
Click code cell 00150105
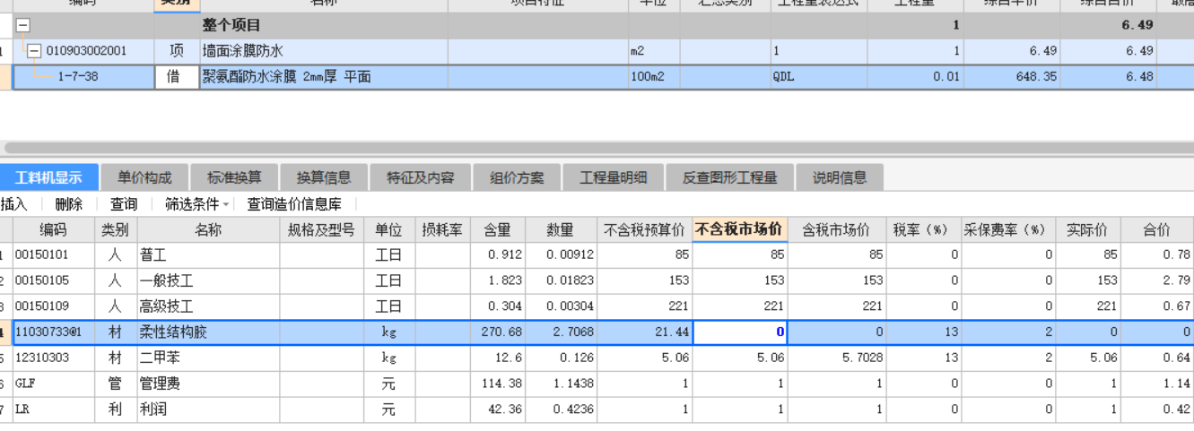pyautogui.click(x=53, y=281)
